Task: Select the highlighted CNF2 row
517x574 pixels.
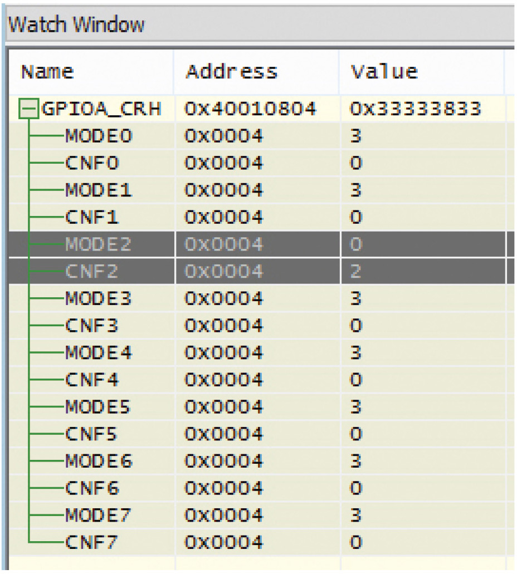Action: [x=261, y=271]
